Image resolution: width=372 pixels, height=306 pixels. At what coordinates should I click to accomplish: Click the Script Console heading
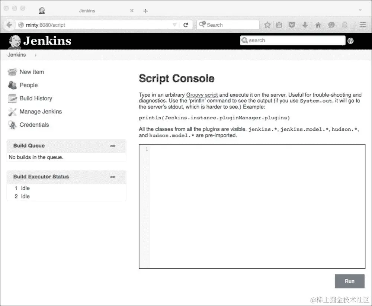tap(176, 78)
